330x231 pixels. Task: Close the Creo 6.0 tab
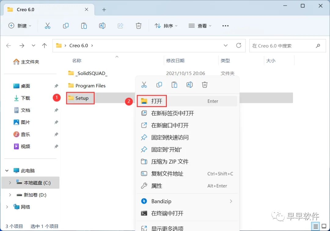[86, 9]
